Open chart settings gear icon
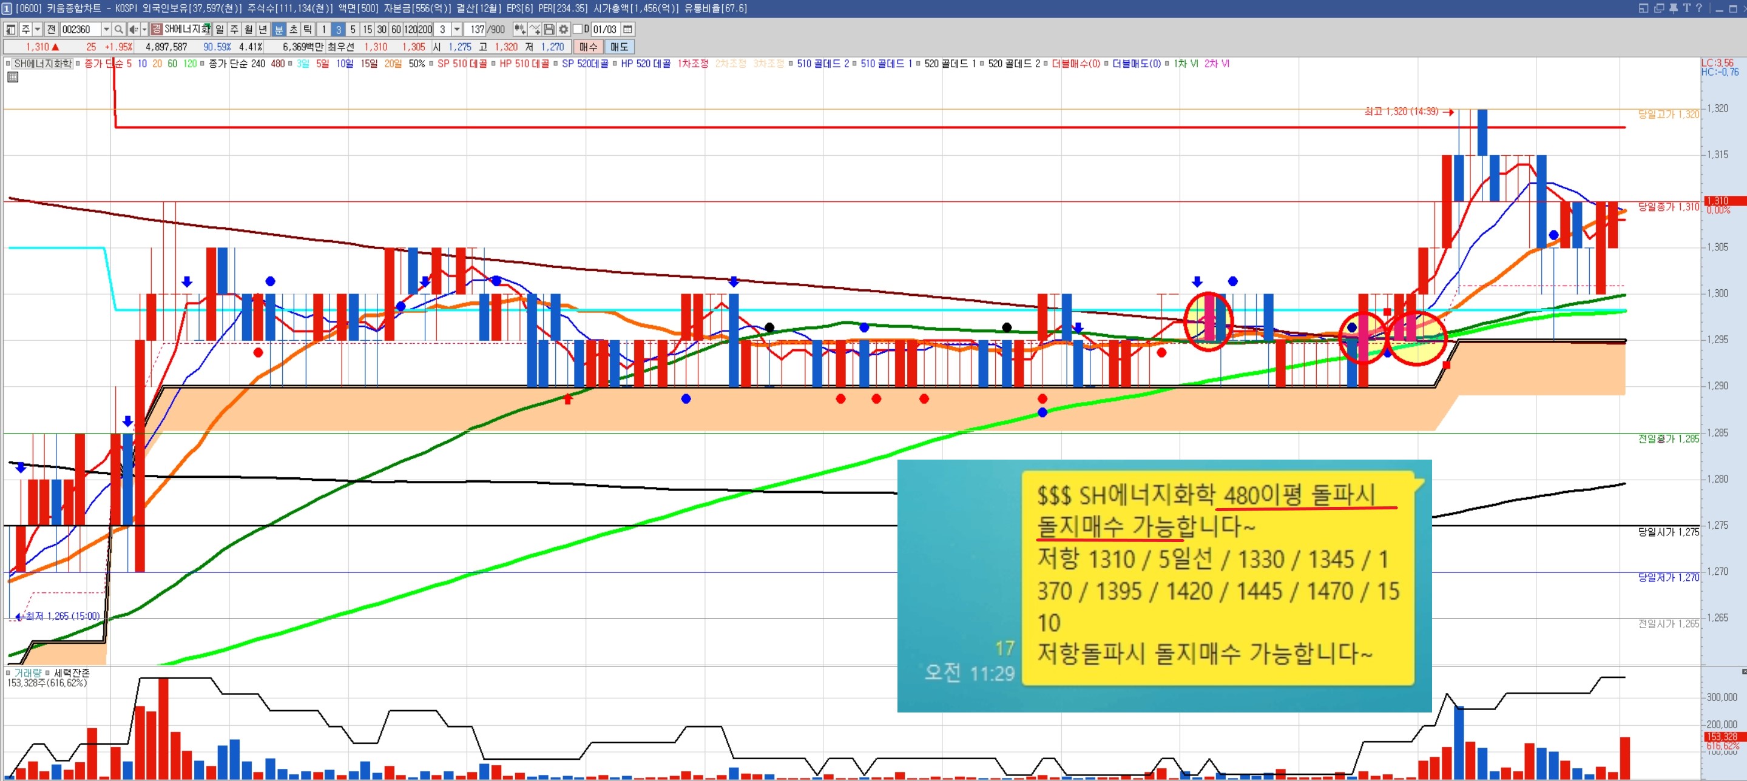This screenshot has width=1747, height=781. pyautogui.click(x=564, y=29)
